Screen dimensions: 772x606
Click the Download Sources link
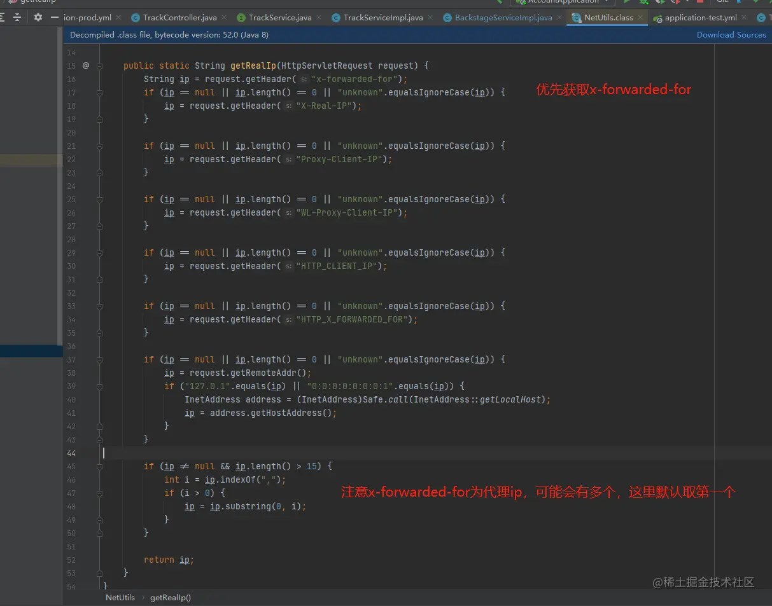tap(731, 35)
